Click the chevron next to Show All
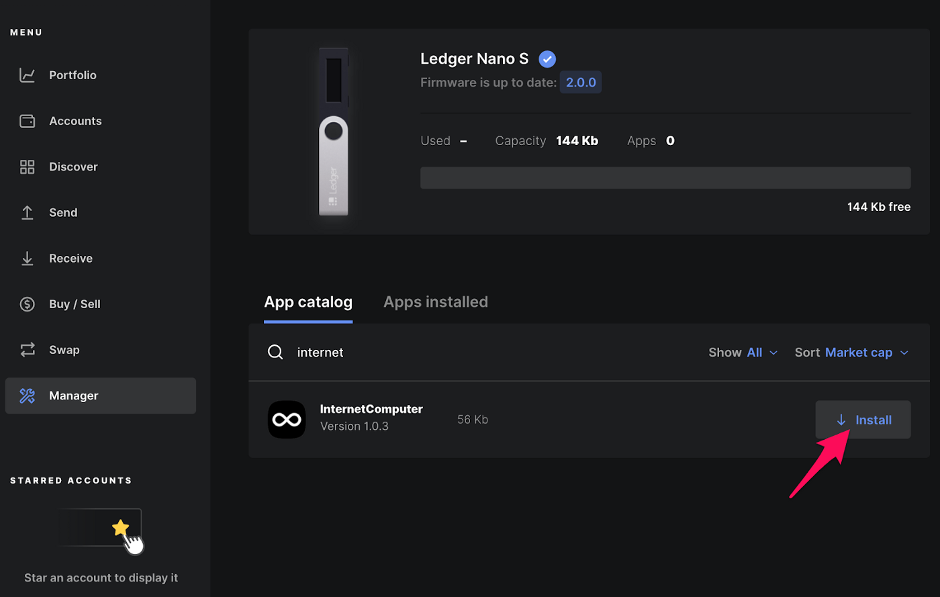940x597 pixels. click(773, 353)
